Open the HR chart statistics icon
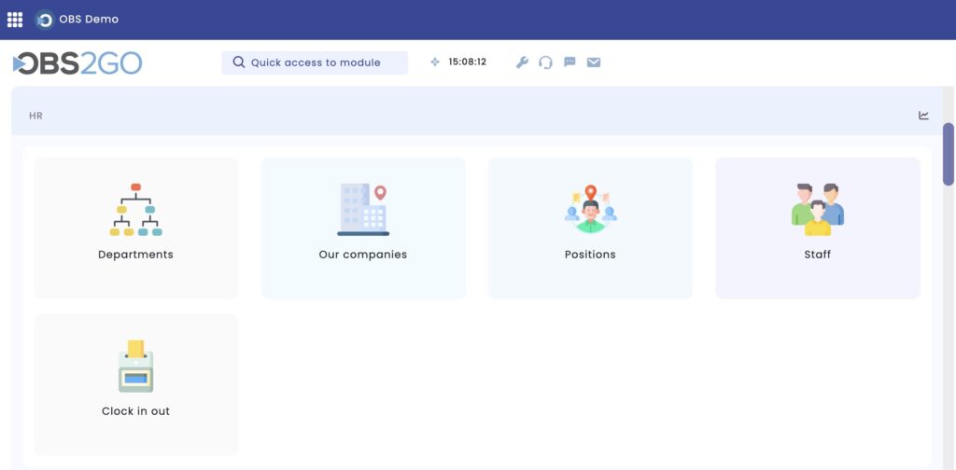Screen dimensions: 956x470 coord(923,115)
